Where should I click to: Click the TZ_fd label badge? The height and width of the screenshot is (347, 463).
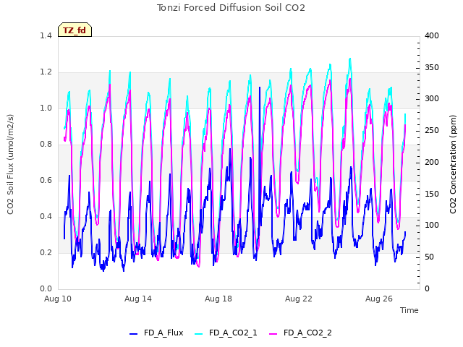tap(75, 30)
